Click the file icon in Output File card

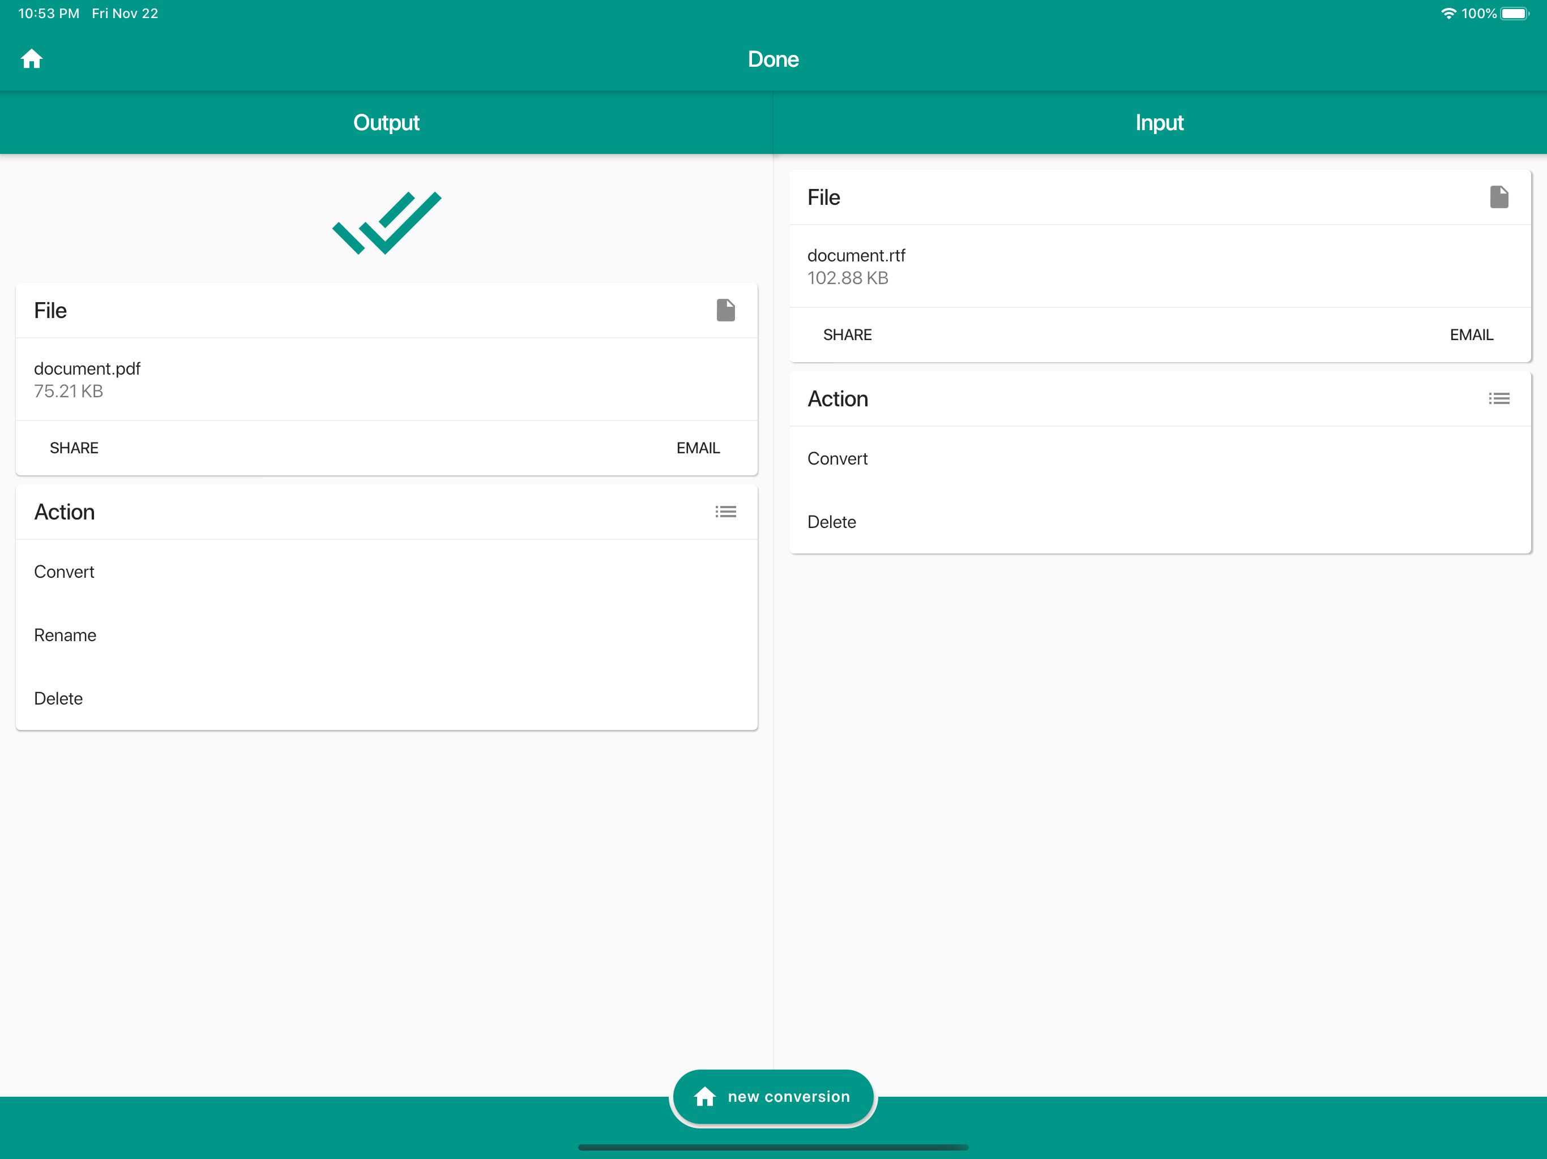click(725, 310)
